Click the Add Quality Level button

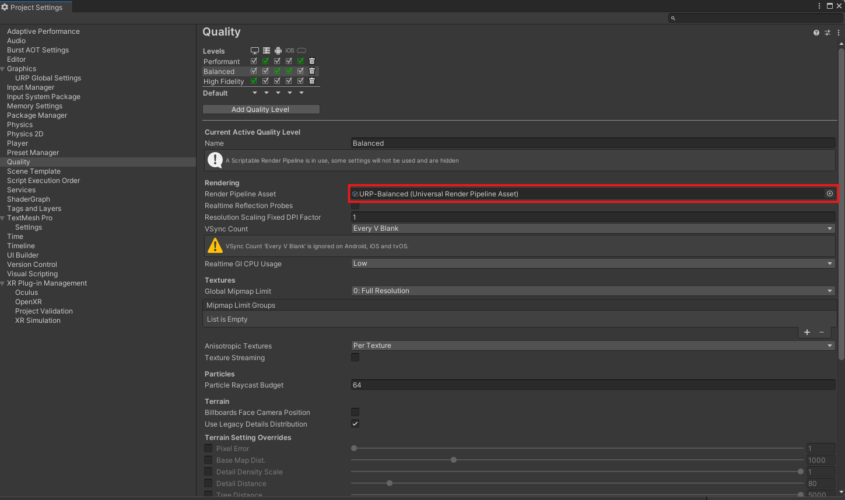tap(261, 110)
